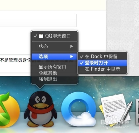Expand the 状态 submenu arrow
This screenshot has height=133, width=139.
(72, 46)
